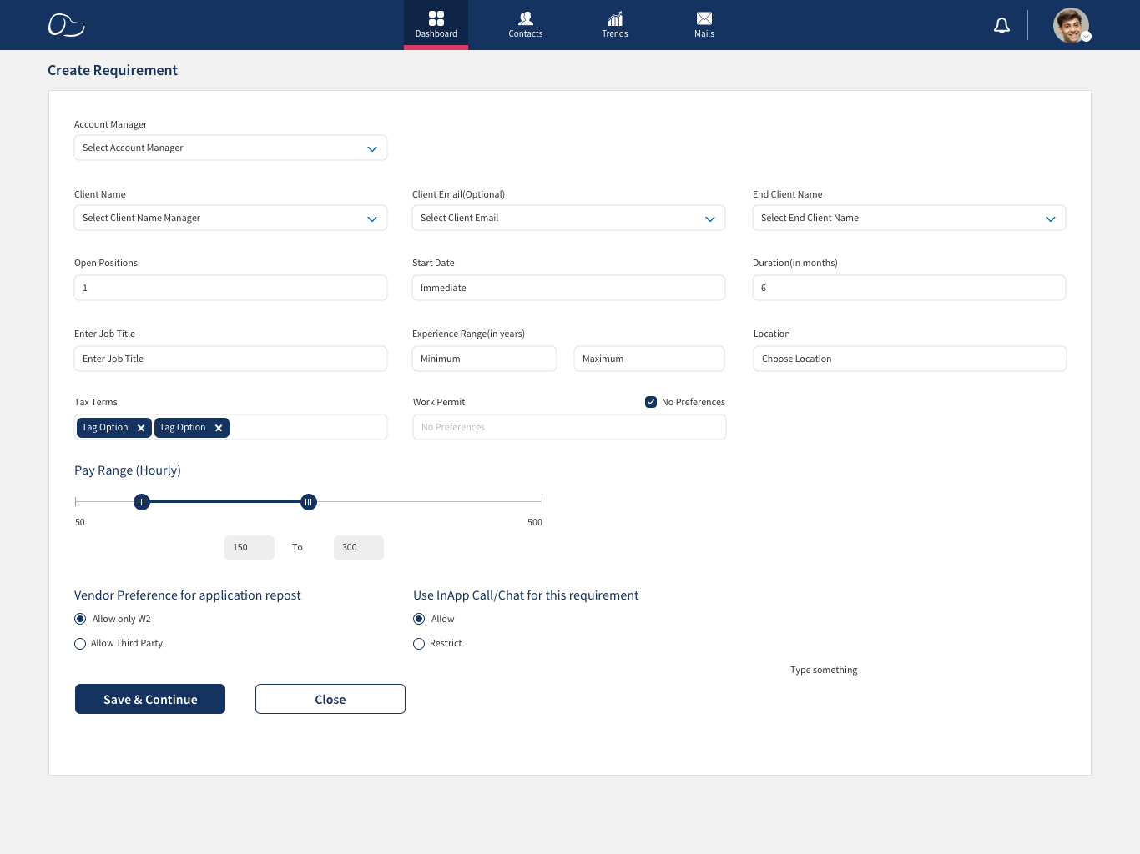The image size is (1140, 854).
Task: Click the user profile avatar
Action: (1071, 26)
